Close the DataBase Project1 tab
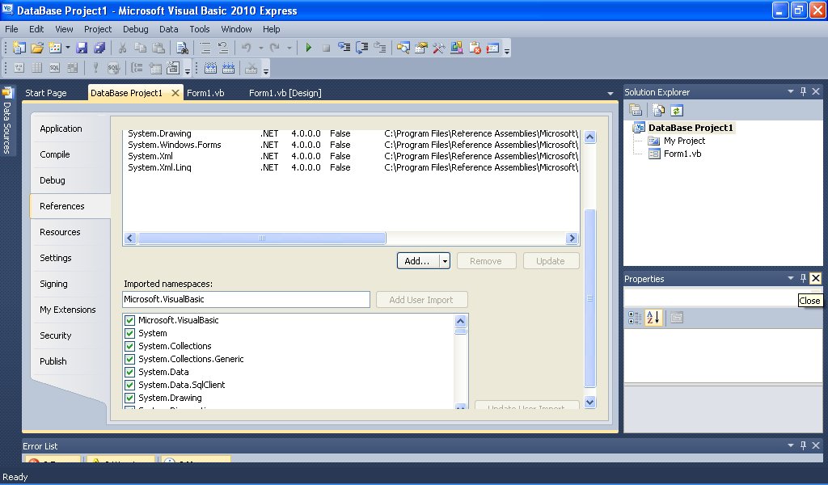This screenshot has height=485, width=828. tap(175, 93)
